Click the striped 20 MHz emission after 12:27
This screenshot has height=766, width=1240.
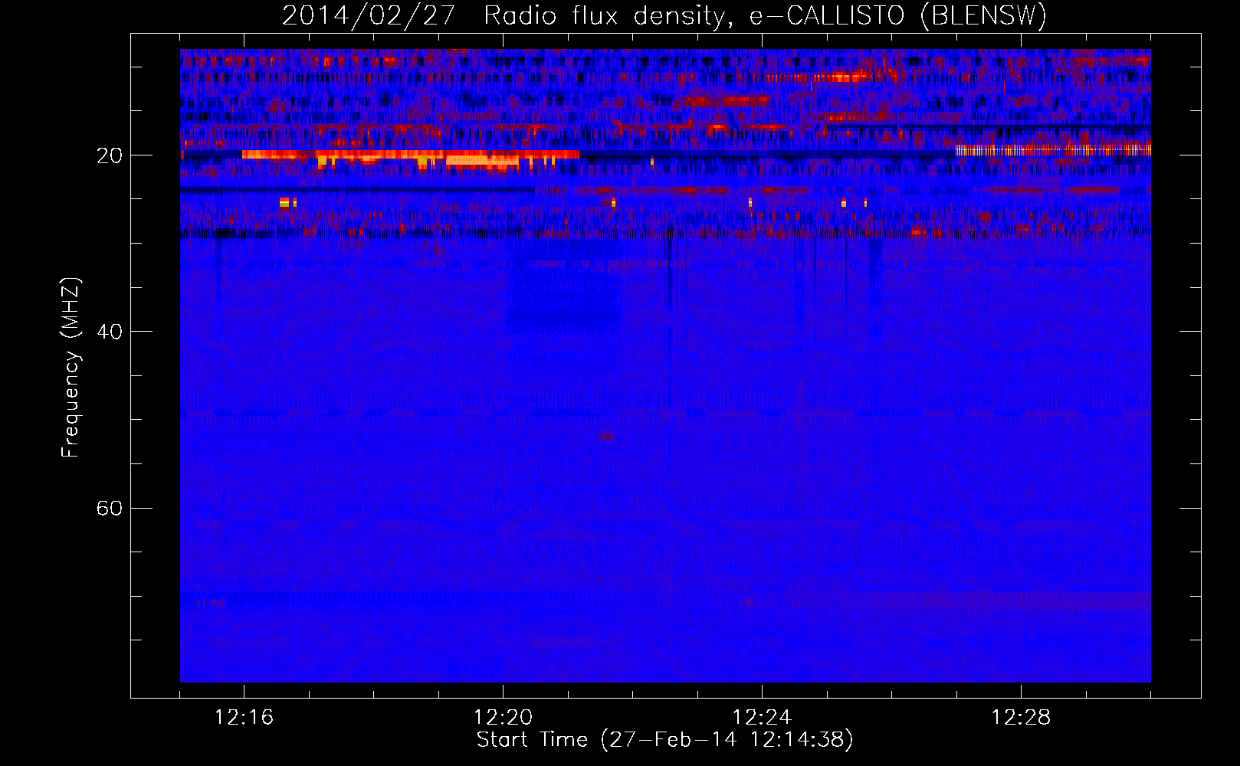click(1053, 150)
